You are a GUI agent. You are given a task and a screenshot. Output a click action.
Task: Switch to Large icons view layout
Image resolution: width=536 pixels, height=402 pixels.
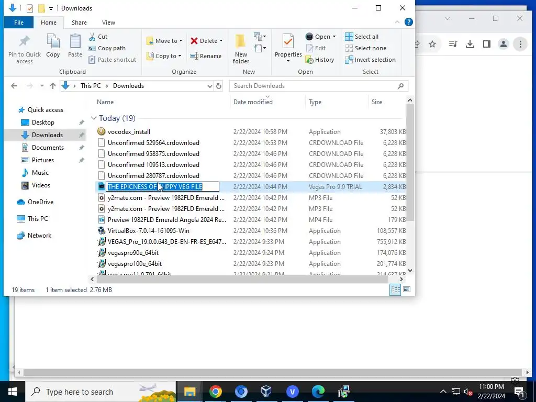click(406, 290)
